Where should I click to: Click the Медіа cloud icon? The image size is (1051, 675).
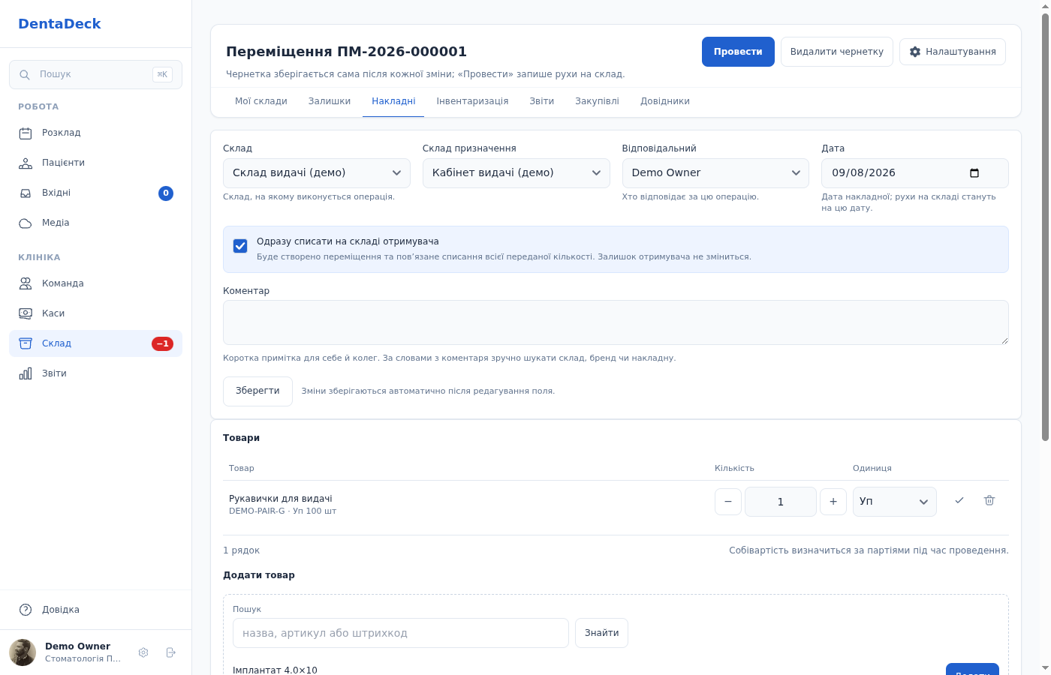[x=26, y=223]
